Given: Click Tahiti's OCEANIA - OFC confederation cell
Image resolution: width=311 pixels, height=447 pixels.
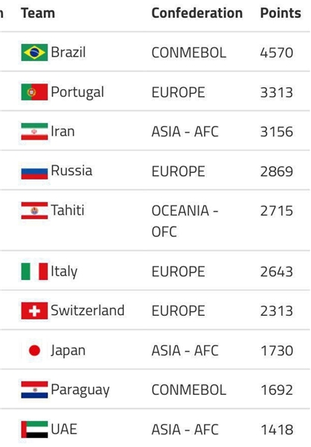Looking at the screenshot, I should coord(185,221).
